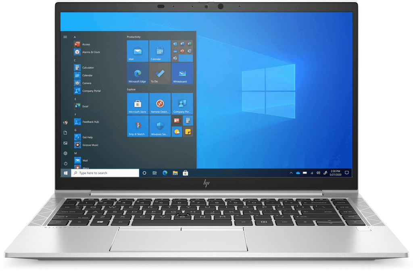Expand the Start menu hamburger button
This screenshot has height=272, width=413.
coord(65,37)
